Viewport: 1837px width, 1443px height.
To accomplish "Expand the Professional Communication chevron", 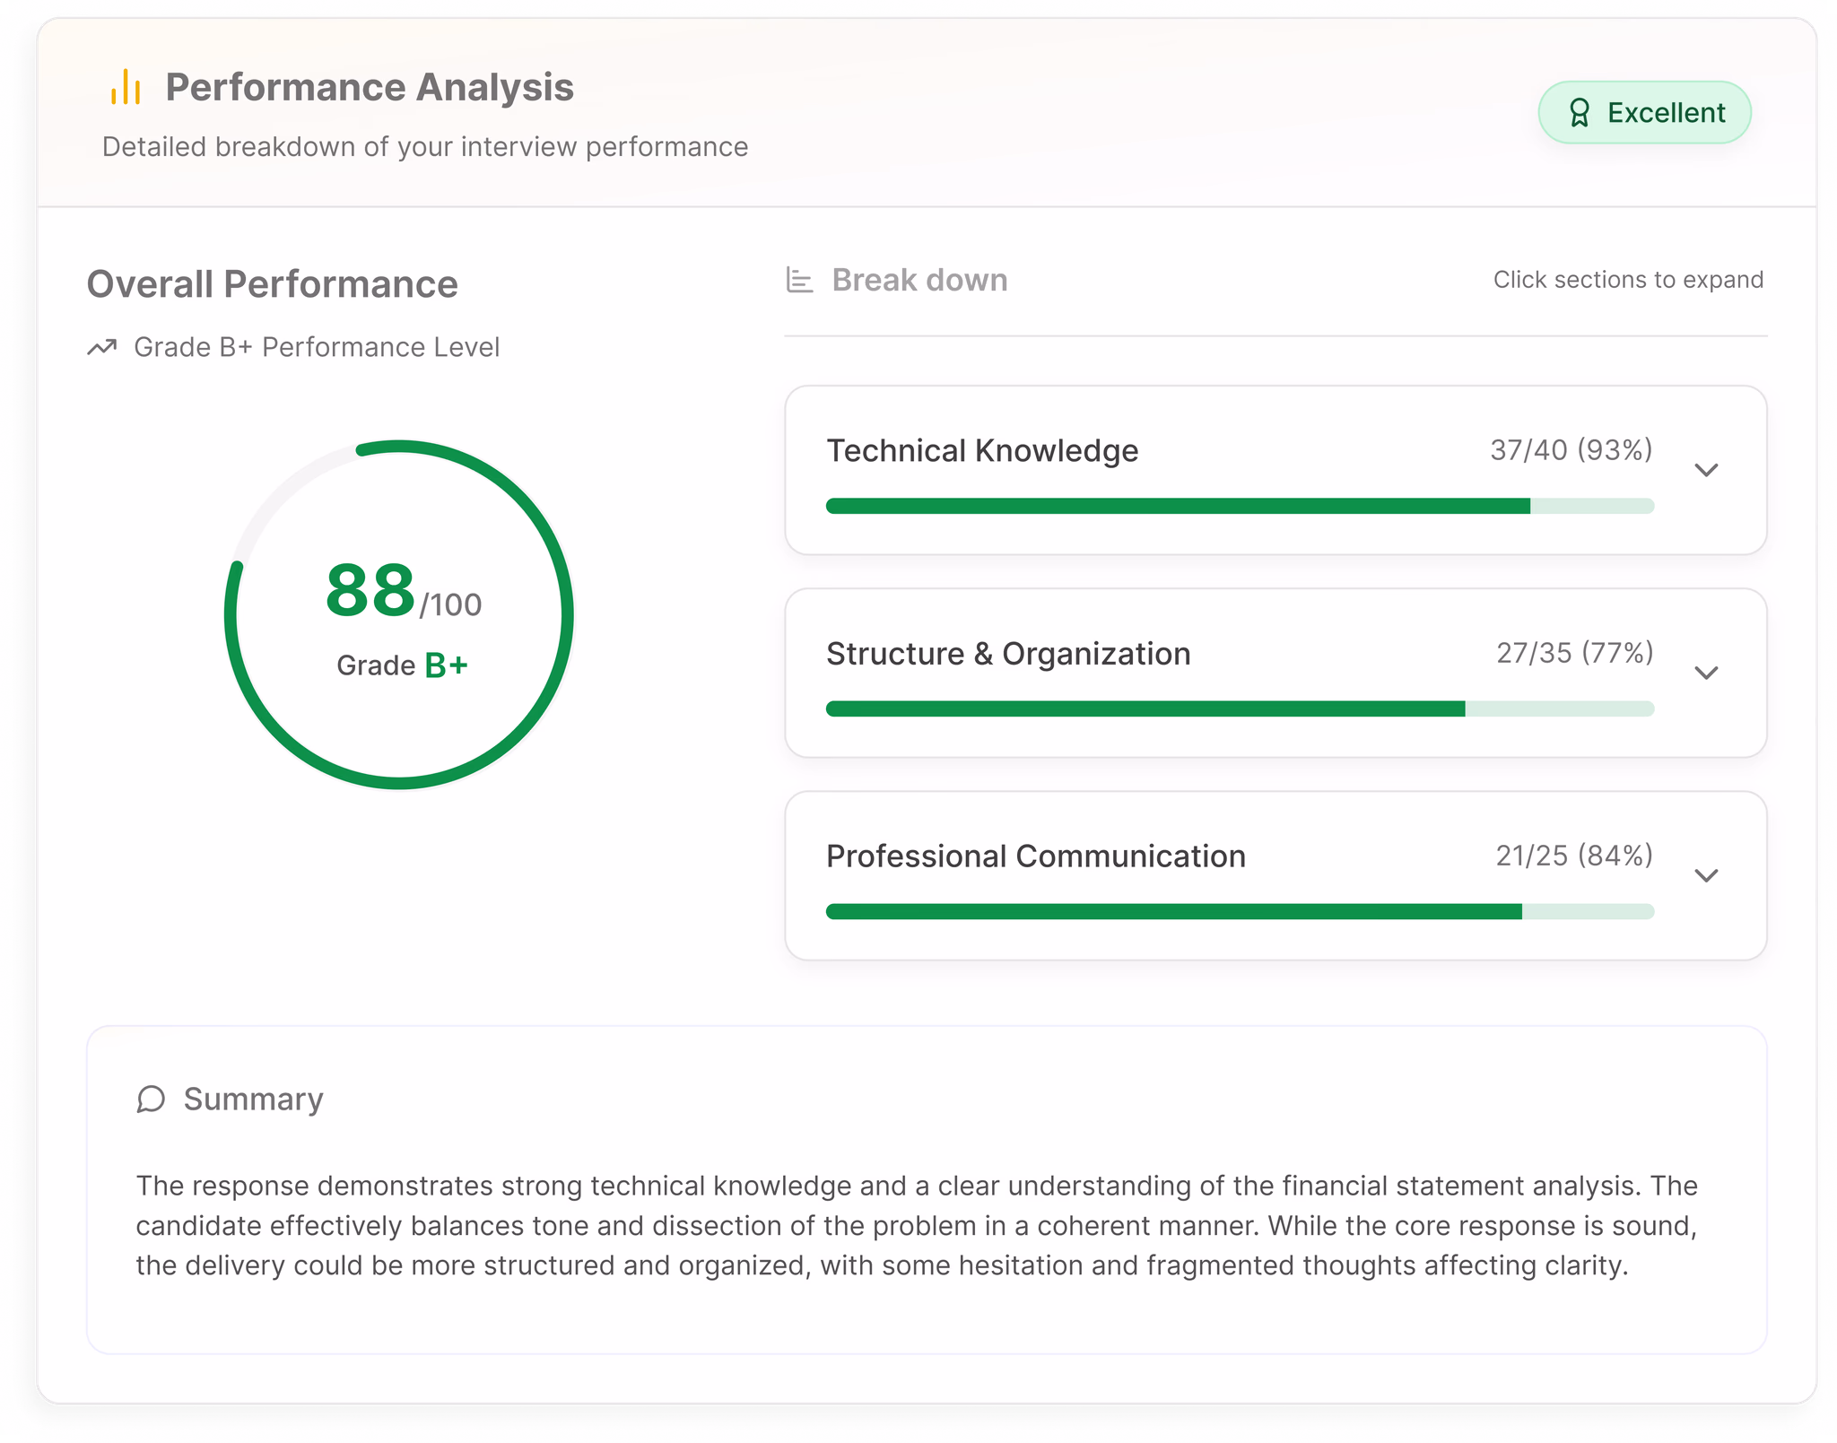I will pos(1706,875).
